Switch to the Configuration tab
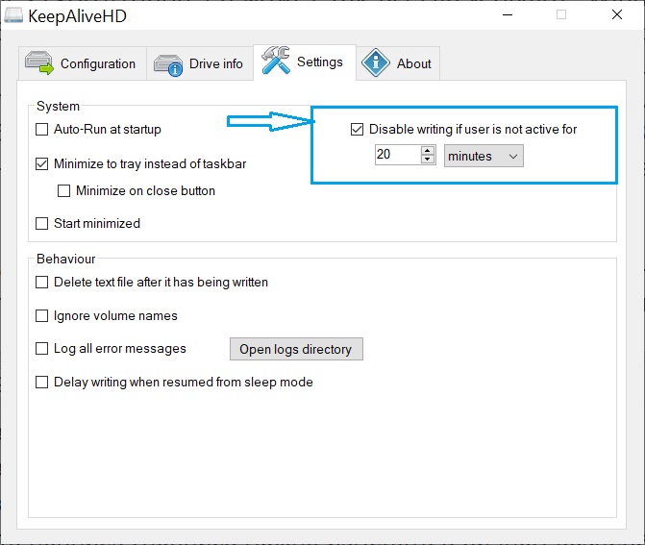This screenshot has width=645, height=545. 83,63
